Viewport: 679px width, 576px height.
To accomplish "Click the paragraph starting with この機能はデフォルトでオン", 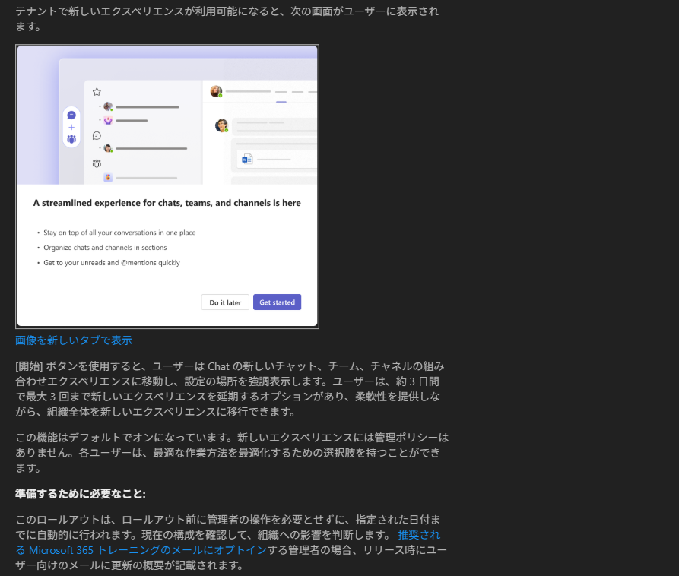I will coord(232,453).
